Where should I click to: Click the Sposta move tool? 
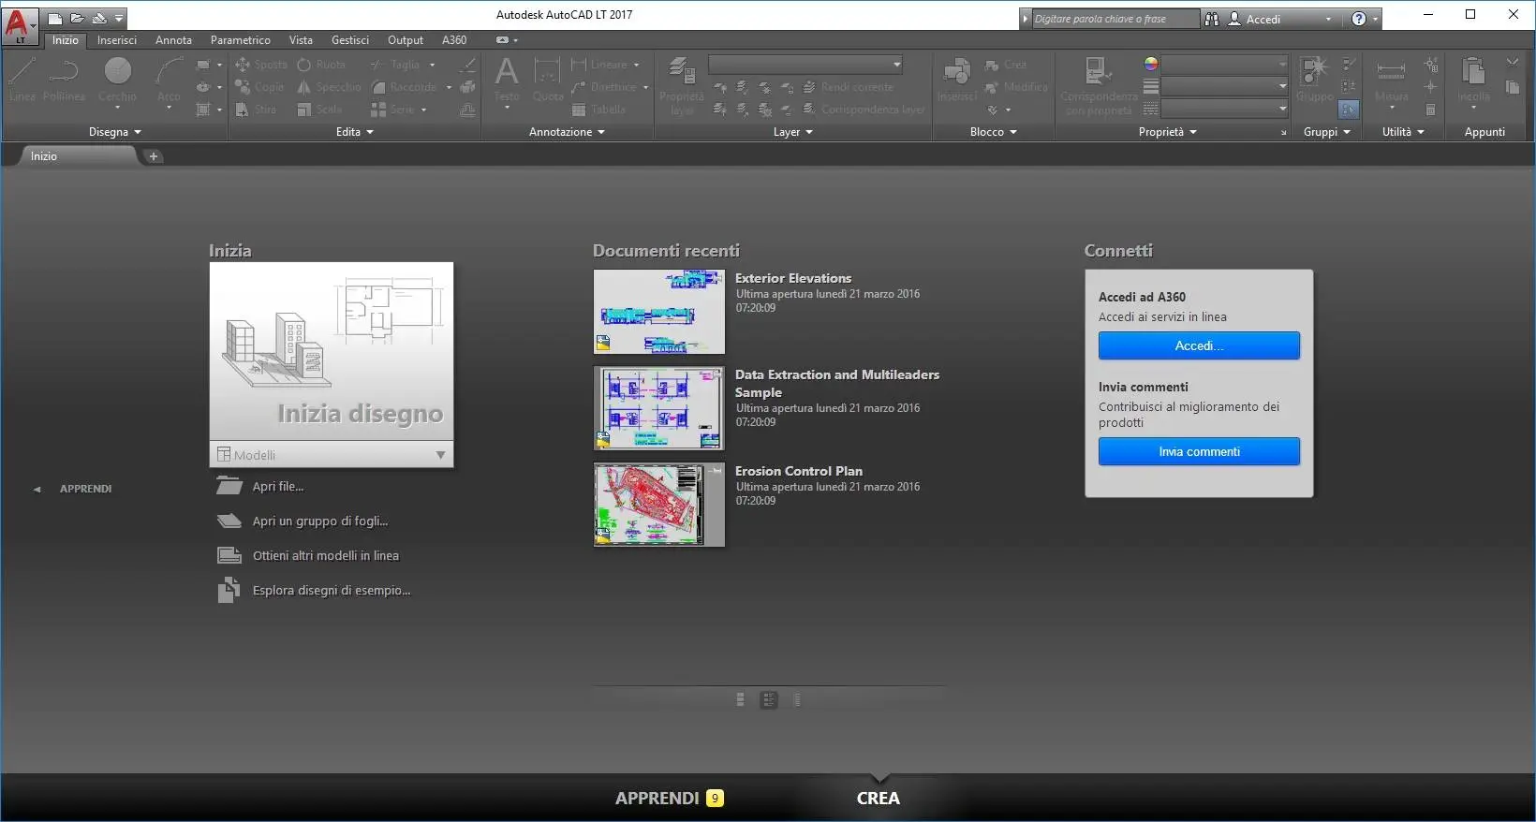pos(261,65)
